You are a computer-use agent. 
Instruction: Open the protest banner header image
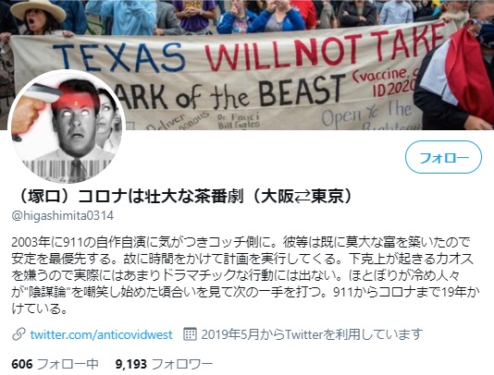click(247, 65)
